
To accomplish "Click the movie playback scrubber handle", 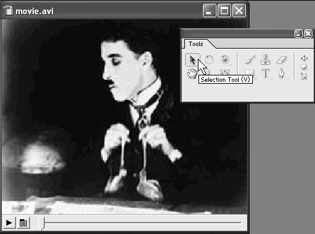I will [x=41, y=224].
